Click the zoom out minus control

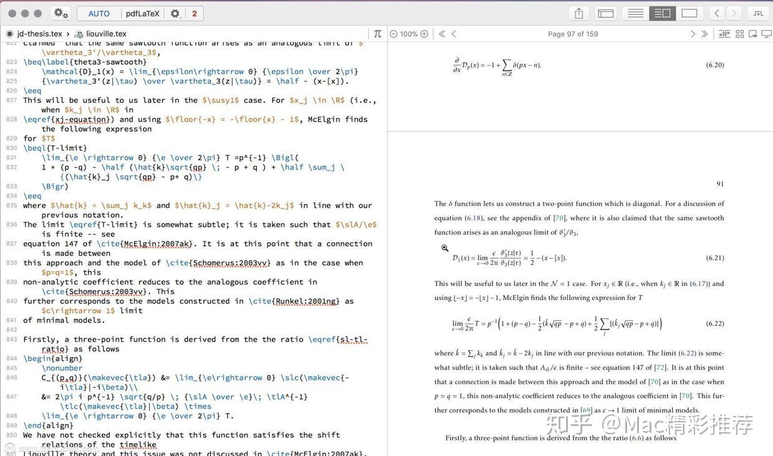point(393,34)
